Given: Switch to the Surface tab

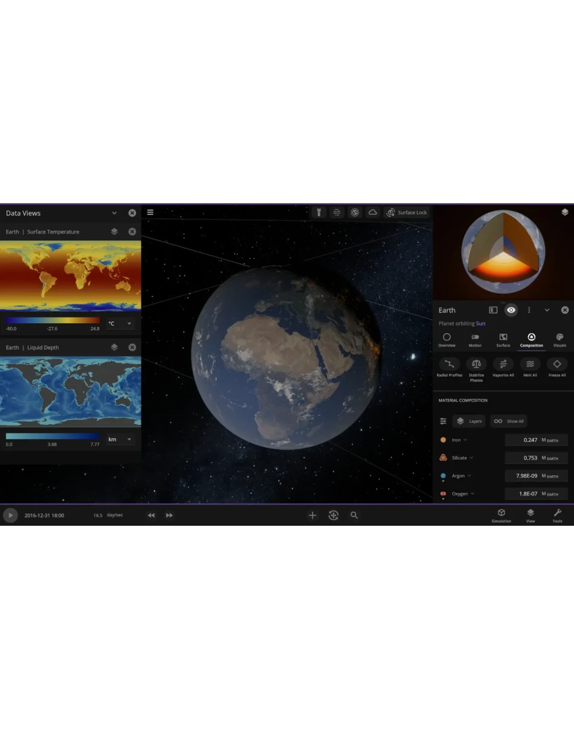Looking at the screenshot, I should [503, 340].
